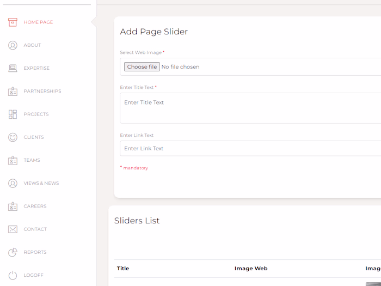Click the Choose file button

(142, 66)
